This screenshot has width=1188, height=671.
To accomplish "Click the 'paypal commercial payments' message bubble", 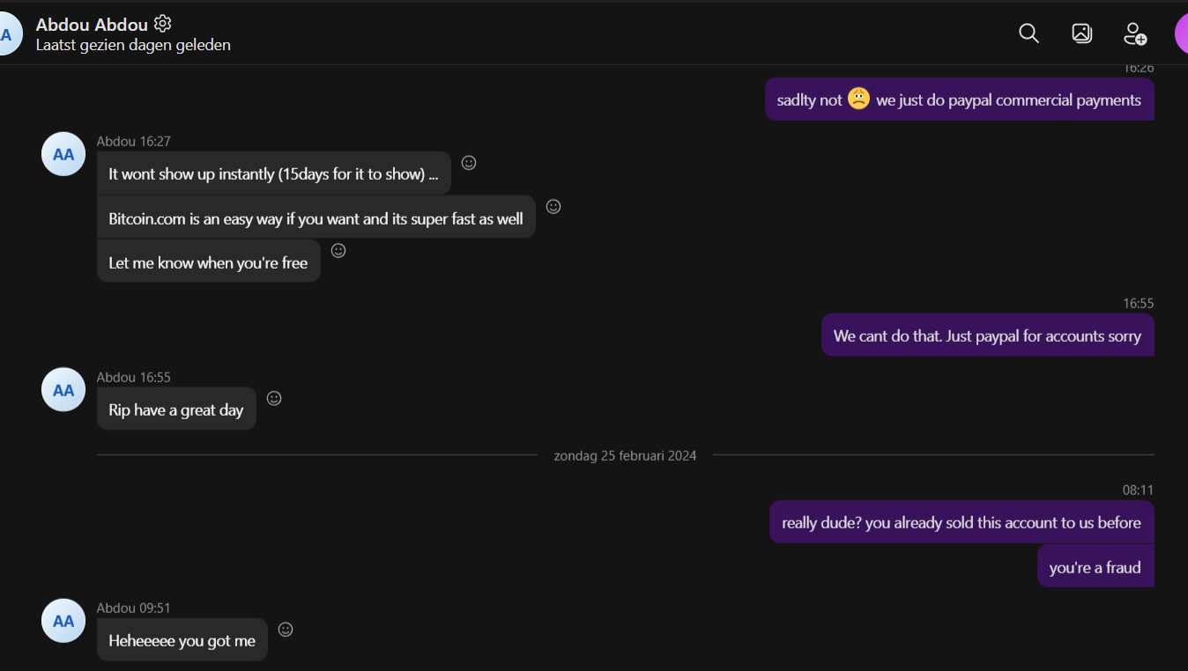I will tap(959, 100).
